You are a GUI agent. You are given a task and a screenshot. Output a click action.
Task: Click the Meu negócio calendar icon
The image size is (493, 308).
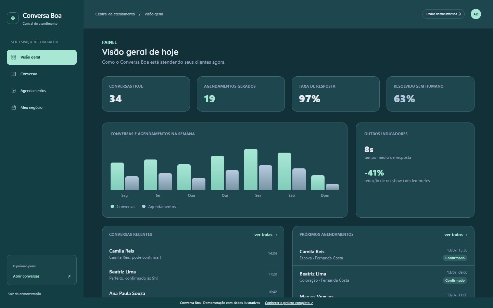coord(14,107)
